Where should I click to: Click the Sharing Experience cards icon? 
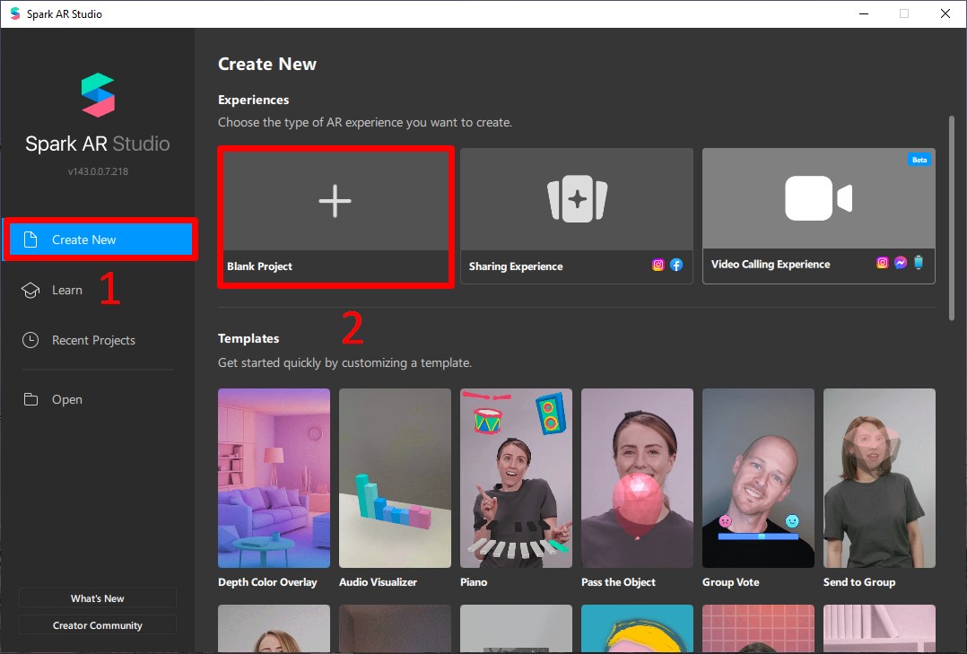pos(578,198)
